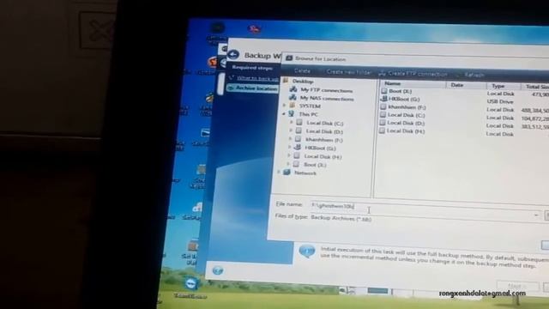This screenshot has height=309, width=549.
Task: Click the Network icon in tree
Action: (287, 172)
